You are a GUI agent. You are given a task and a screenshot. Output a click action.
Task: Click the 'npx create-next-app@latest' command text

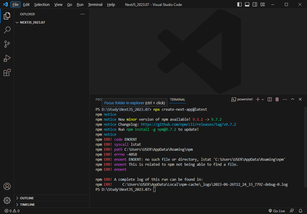coord(180,110)
